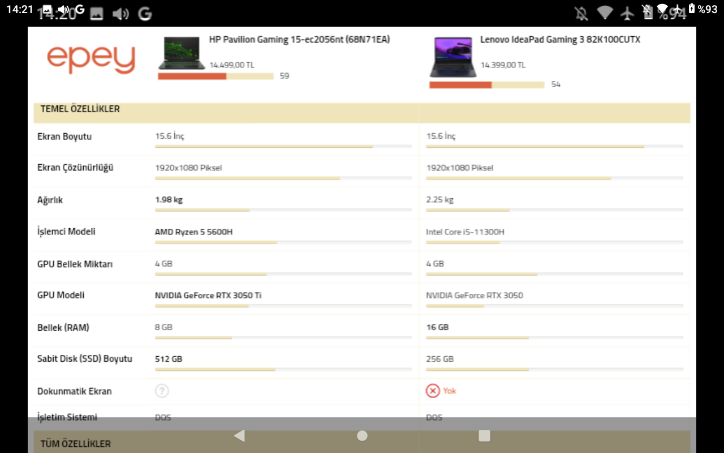724x453 pixels.
Task: Tap the Lenovo NVIDIA GeForce RTX 3050 text
Action: [x=475, y=296]
